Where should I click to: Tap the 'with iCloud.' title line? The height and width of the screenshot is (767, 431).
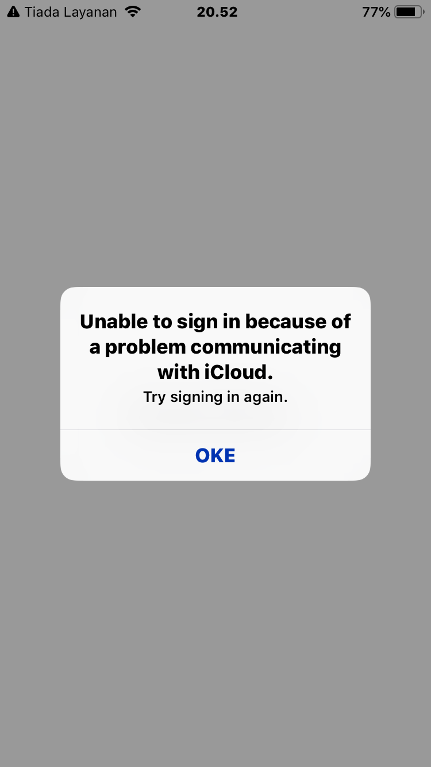(215, 373)
